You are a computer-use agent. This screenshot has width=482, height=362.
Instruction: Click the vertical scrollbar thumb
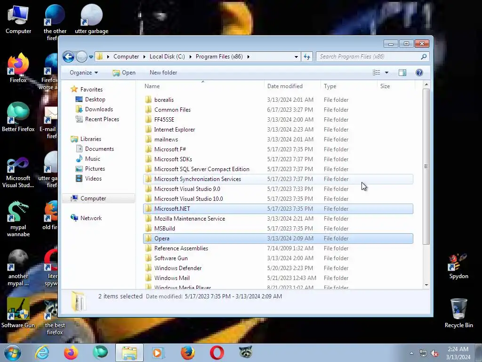point(426,166)
